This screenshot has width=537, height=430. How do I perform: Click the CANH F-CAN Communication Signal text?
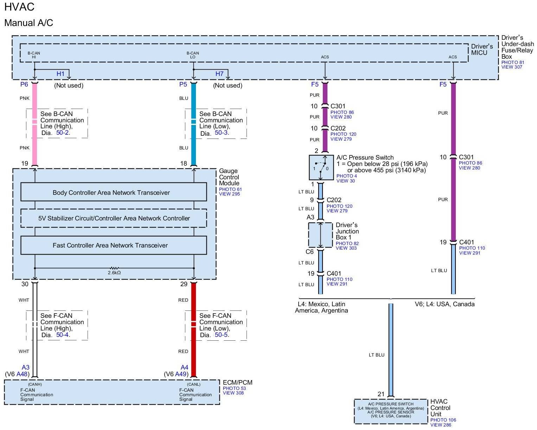click(x=37, y=392)
